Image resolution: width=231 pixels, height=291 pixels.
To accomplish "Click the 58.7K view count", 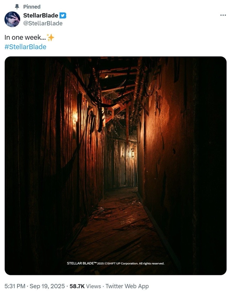I will coord(77,286).
